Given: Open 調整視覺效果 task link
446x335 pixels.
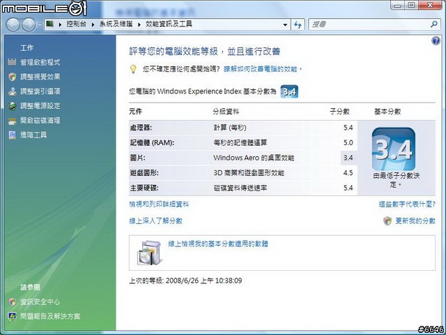Looking at the screenshot, I should click(40, 77).
